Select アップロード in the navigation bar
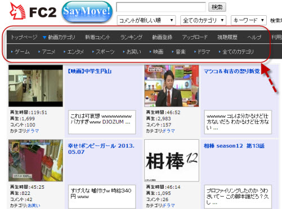282x209 pixels. coord(195,37)
